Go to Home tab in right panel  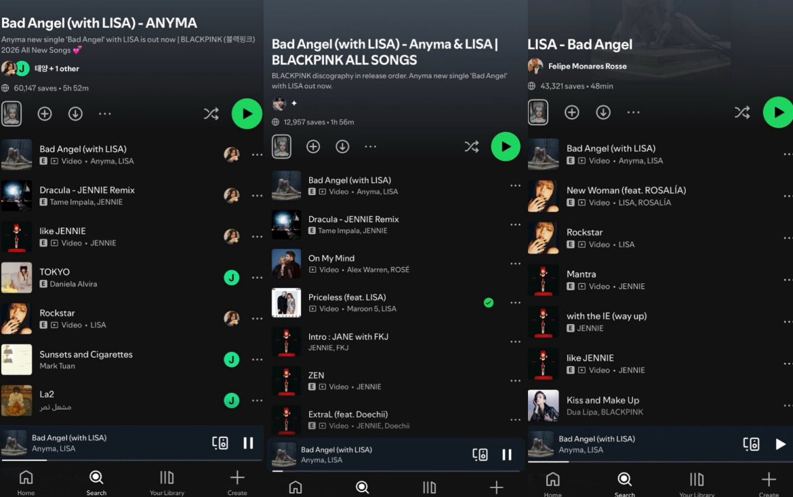[553, 484]
